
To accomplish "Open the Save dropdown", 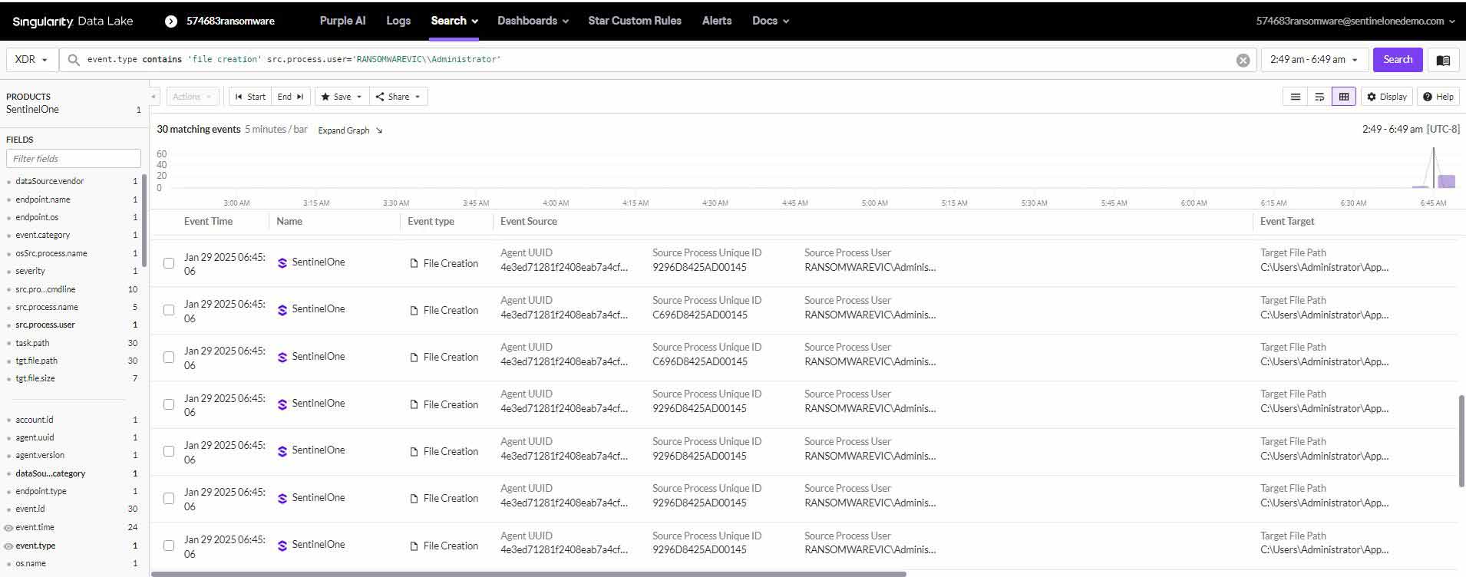I will click(342, 97).
